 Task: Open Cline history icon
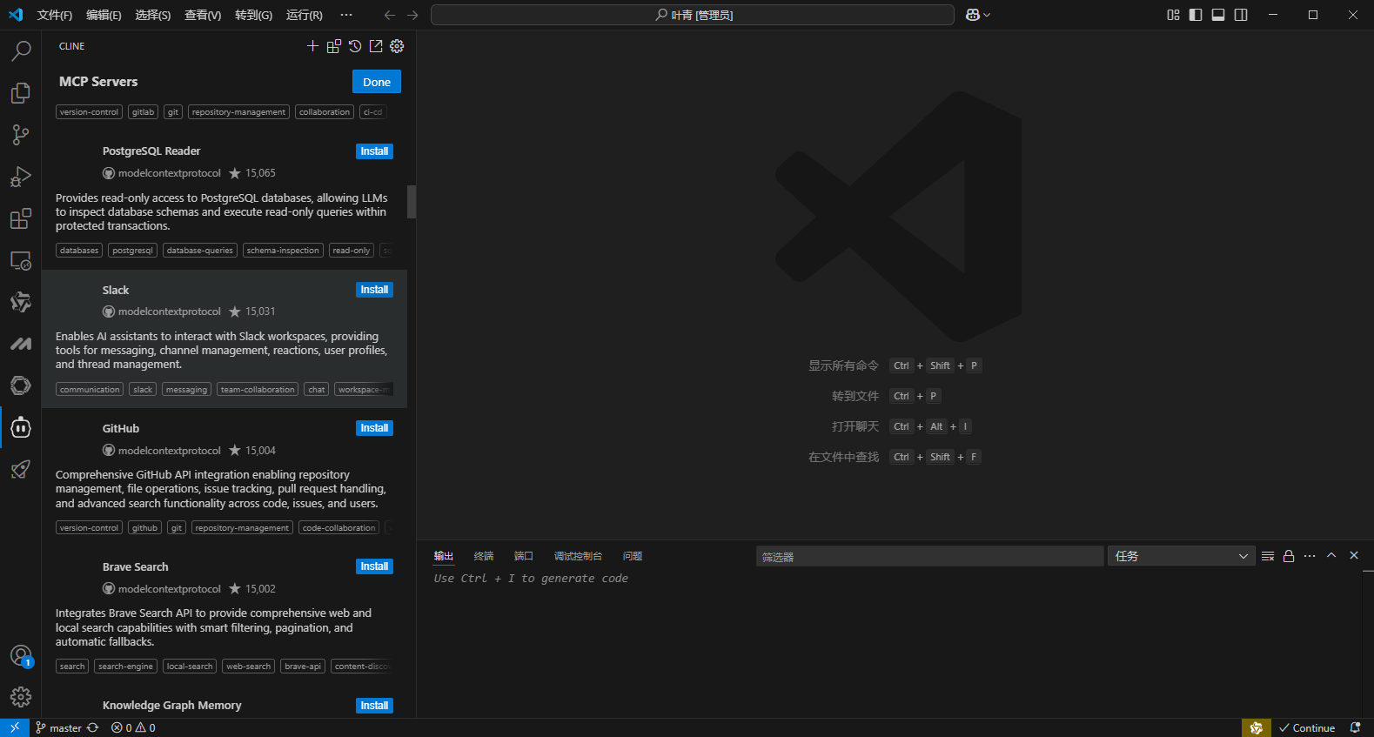coord(355,46)
